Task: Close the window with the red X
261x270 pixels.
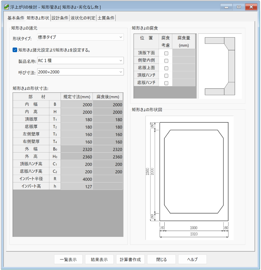Action: [x=251, y=7]
